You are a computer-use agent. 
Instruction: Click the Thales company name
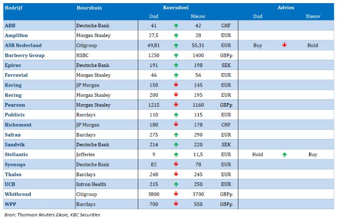[13, 174]
